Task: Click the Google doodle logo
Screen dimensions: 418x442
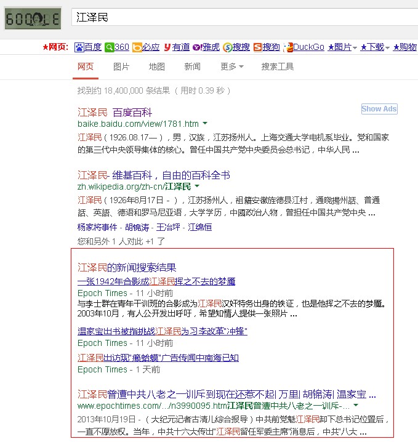Action: click(x=33, y=18)
